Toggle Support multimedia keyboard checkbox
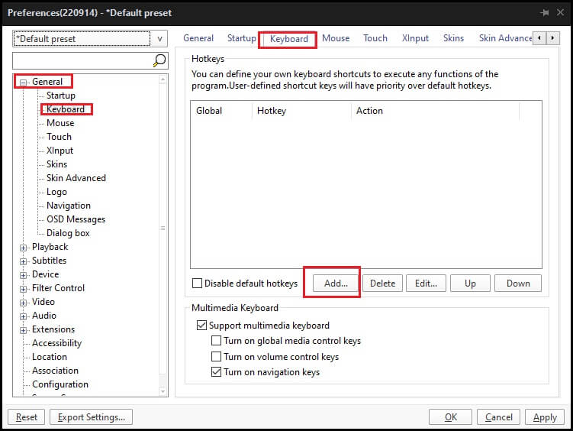The image size is (573, 431). point(201,325)
